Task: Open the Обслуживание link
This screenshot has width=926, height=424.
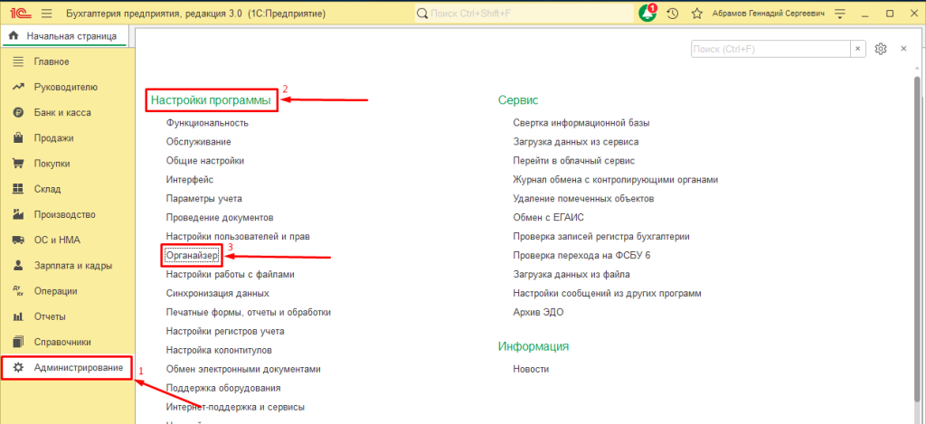Action: tap(198, 142)
